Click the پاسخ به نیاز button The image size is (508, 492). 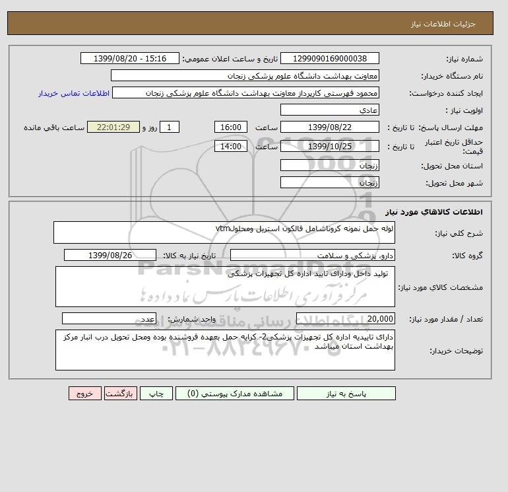346,394
